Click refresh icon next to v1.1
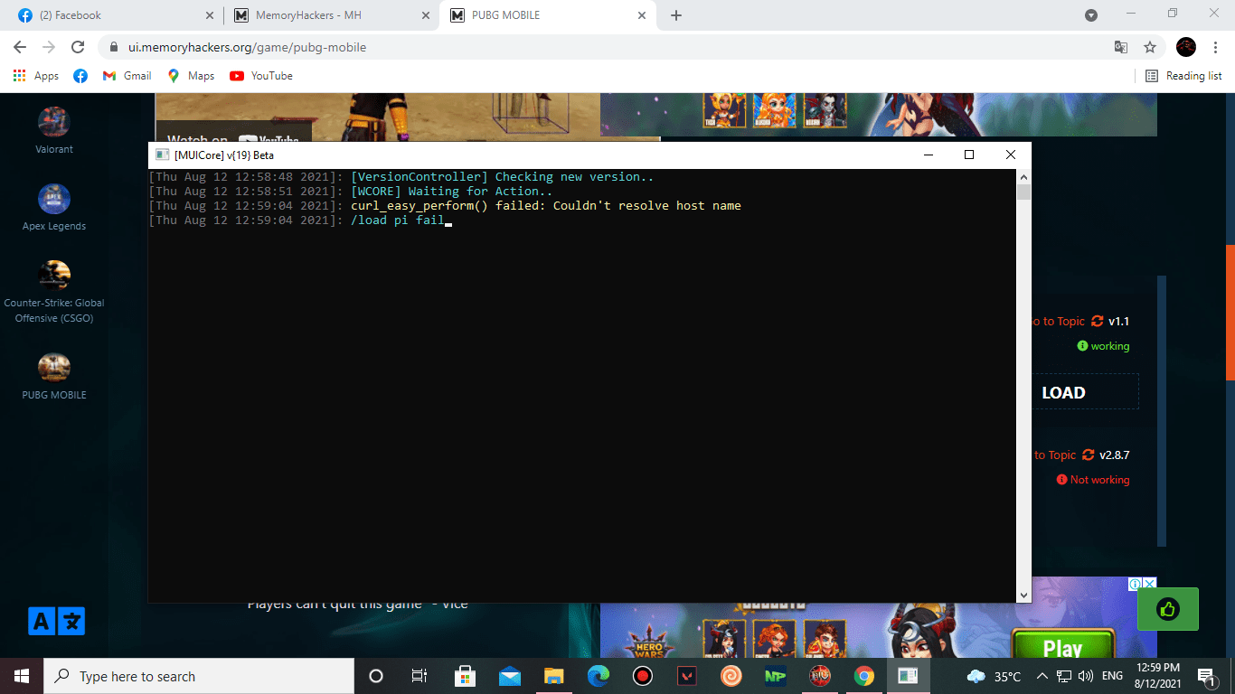1235x694 pixels. tap(1098, 321)
